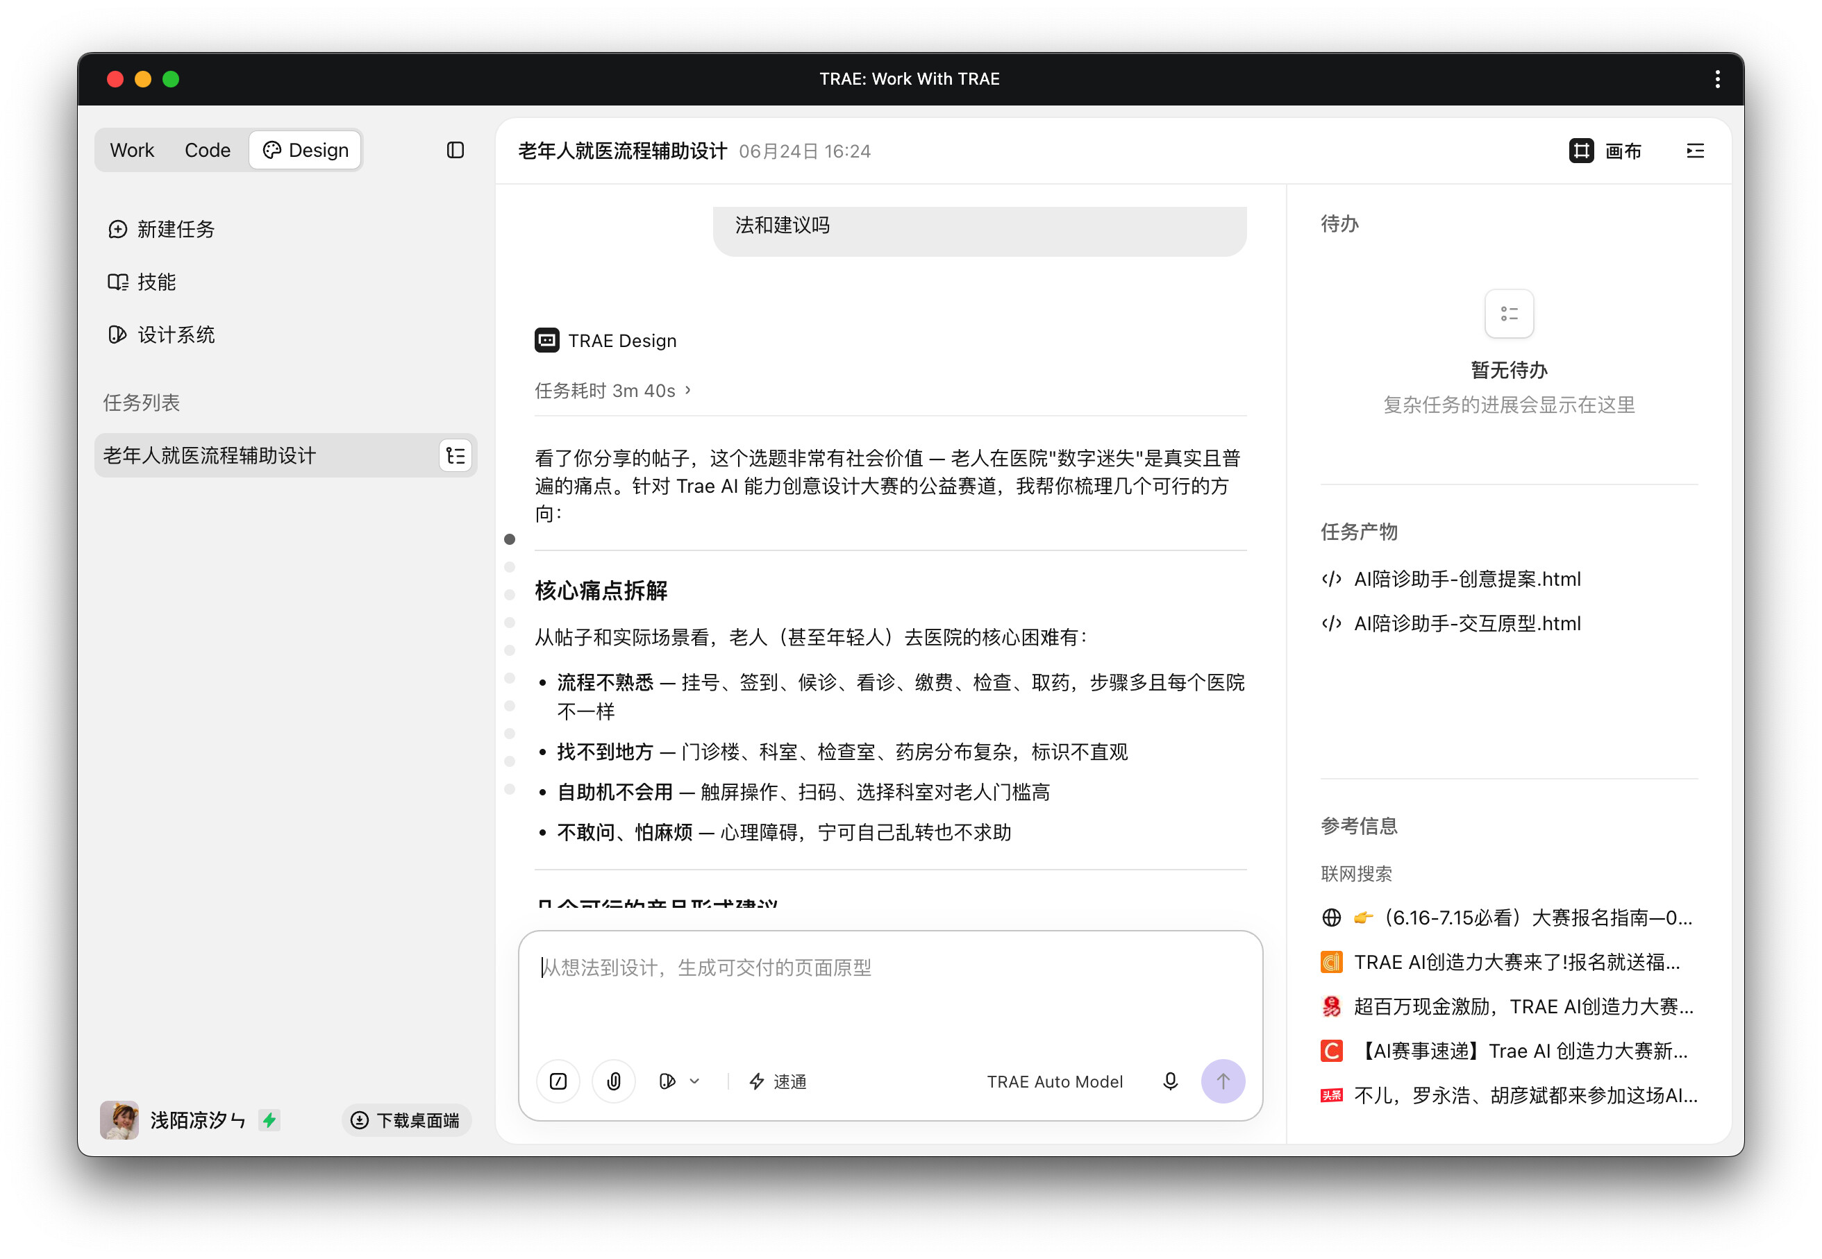Click the microphone voice input icon
Image resolution: width=1822 pixels, height=1259 pixels.
pos(1170,1081)
